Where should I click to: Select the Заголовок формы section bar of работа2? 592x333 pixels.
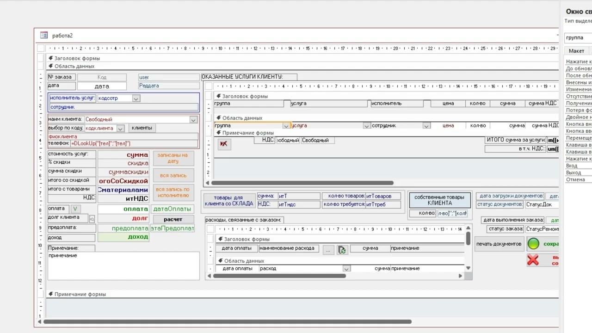[x=302, y=58]
